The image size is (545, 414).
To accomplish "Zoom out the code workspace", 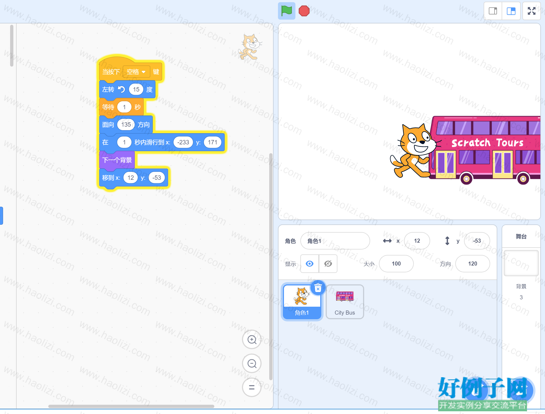I will pyautogui.click(x=252, y=363).
